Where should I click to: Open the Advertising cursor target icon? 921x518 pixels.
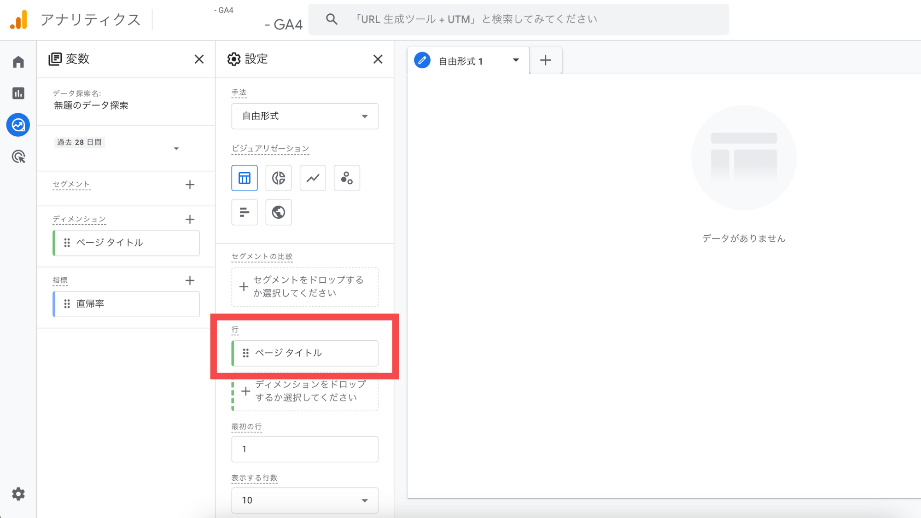[18, 157]
